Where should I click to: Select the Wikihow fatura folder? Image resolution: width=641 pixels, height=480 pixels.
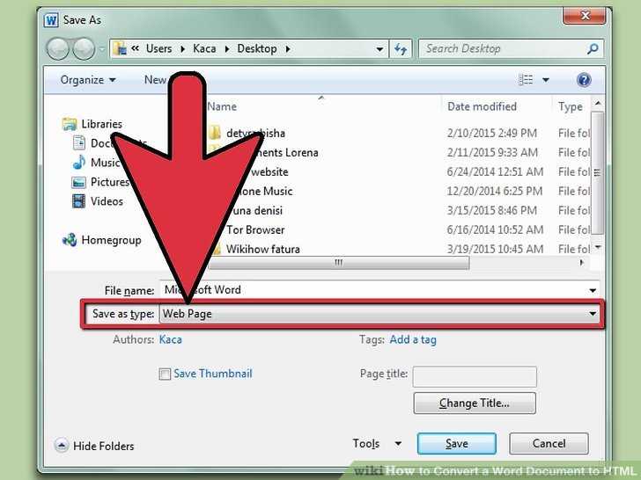pyautogui.click(x=263, y=250)
